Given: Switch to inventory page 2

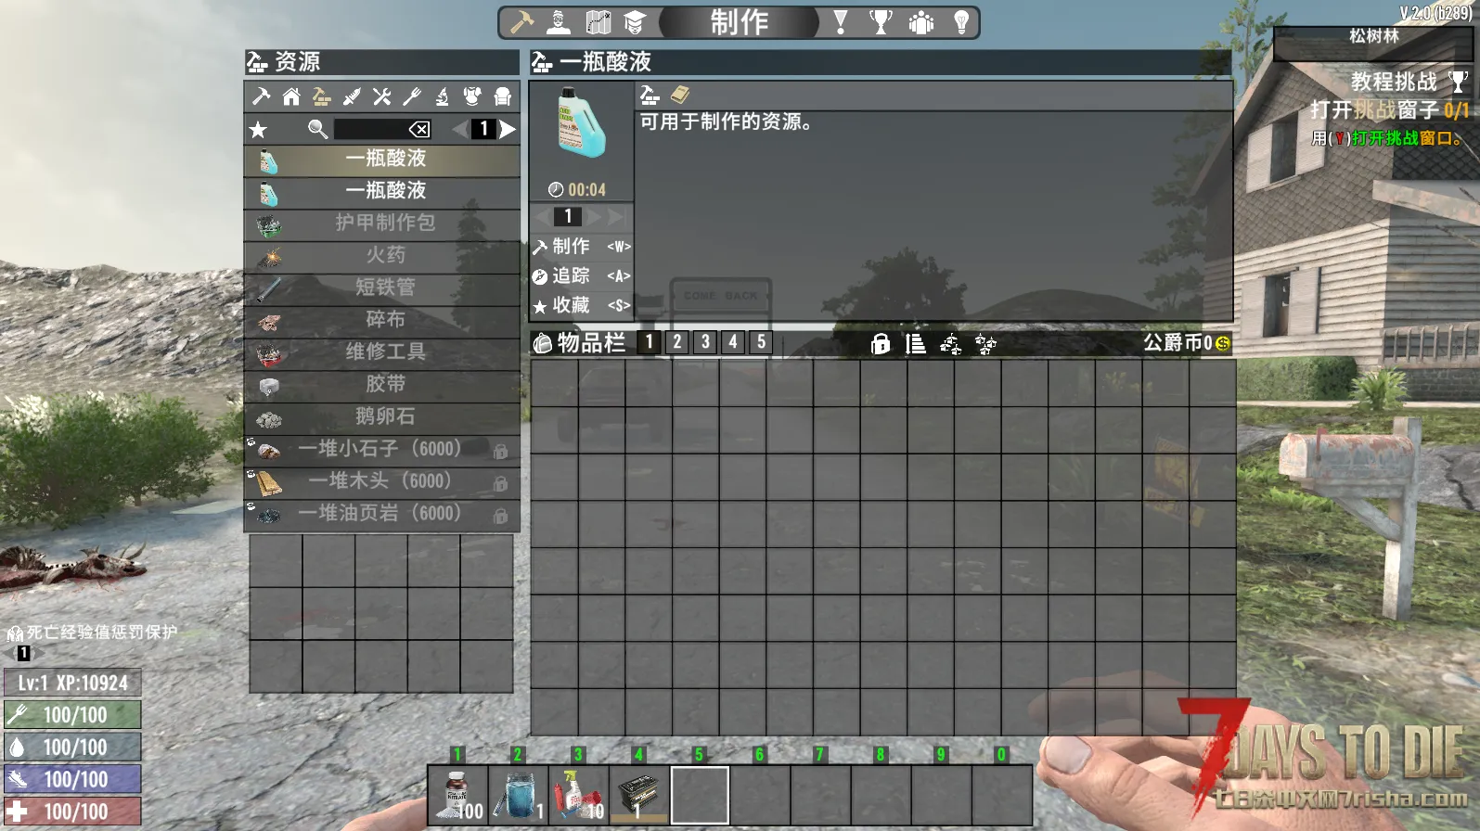Looking at the screenshot, I should coord(677,342).
